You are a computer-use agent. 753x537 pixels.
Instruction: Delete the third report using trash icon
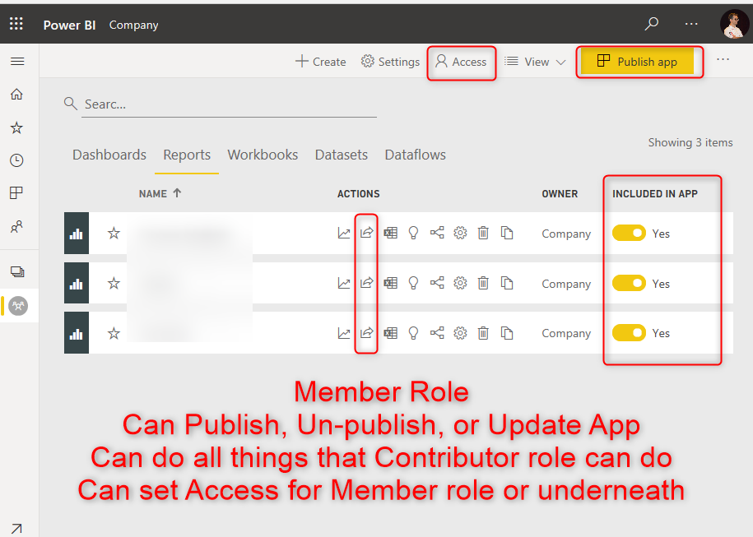484,333
